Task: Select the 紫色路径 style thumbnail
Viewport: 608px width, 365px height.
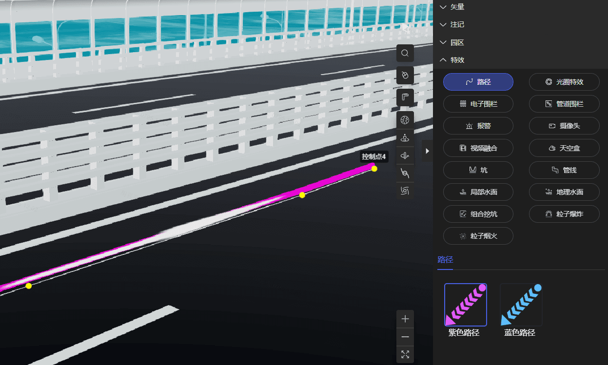Action: coord(465,305)
